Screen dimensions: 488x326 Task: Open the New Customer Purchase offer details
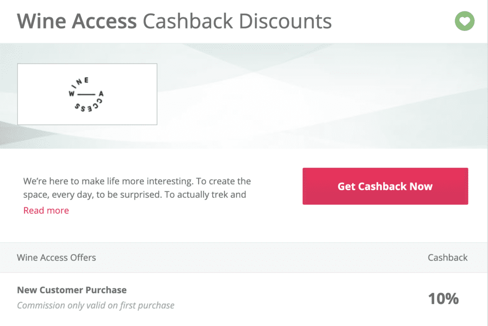pyautogui.click(x=71, y=290)
